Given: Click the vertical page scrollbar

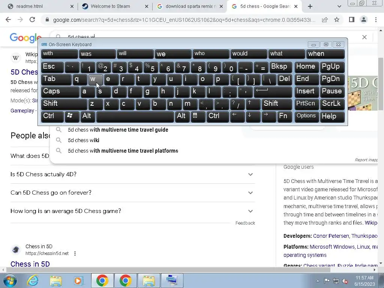Looking at the screenshot, I should tap(381, 84).
